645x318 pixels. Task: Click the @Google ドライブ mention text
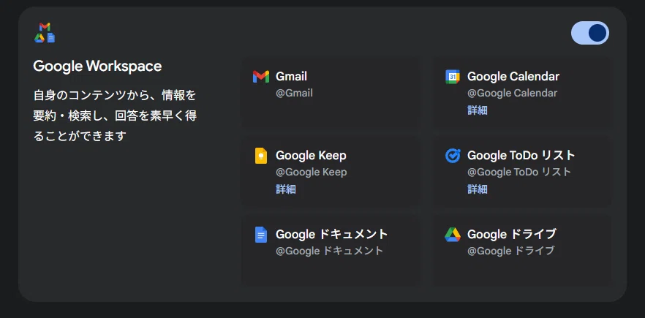click(511, 251)
